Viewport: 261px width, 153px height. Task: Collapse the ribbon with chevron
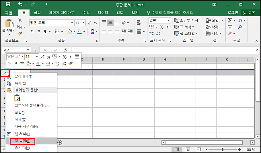256,41
